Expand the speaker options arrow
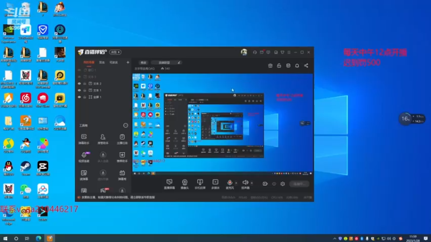This screenshot has height=242, width=431. 252,183
